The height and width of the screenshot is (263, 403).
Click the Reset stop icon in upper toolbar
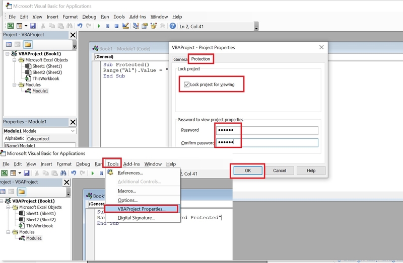116,26
